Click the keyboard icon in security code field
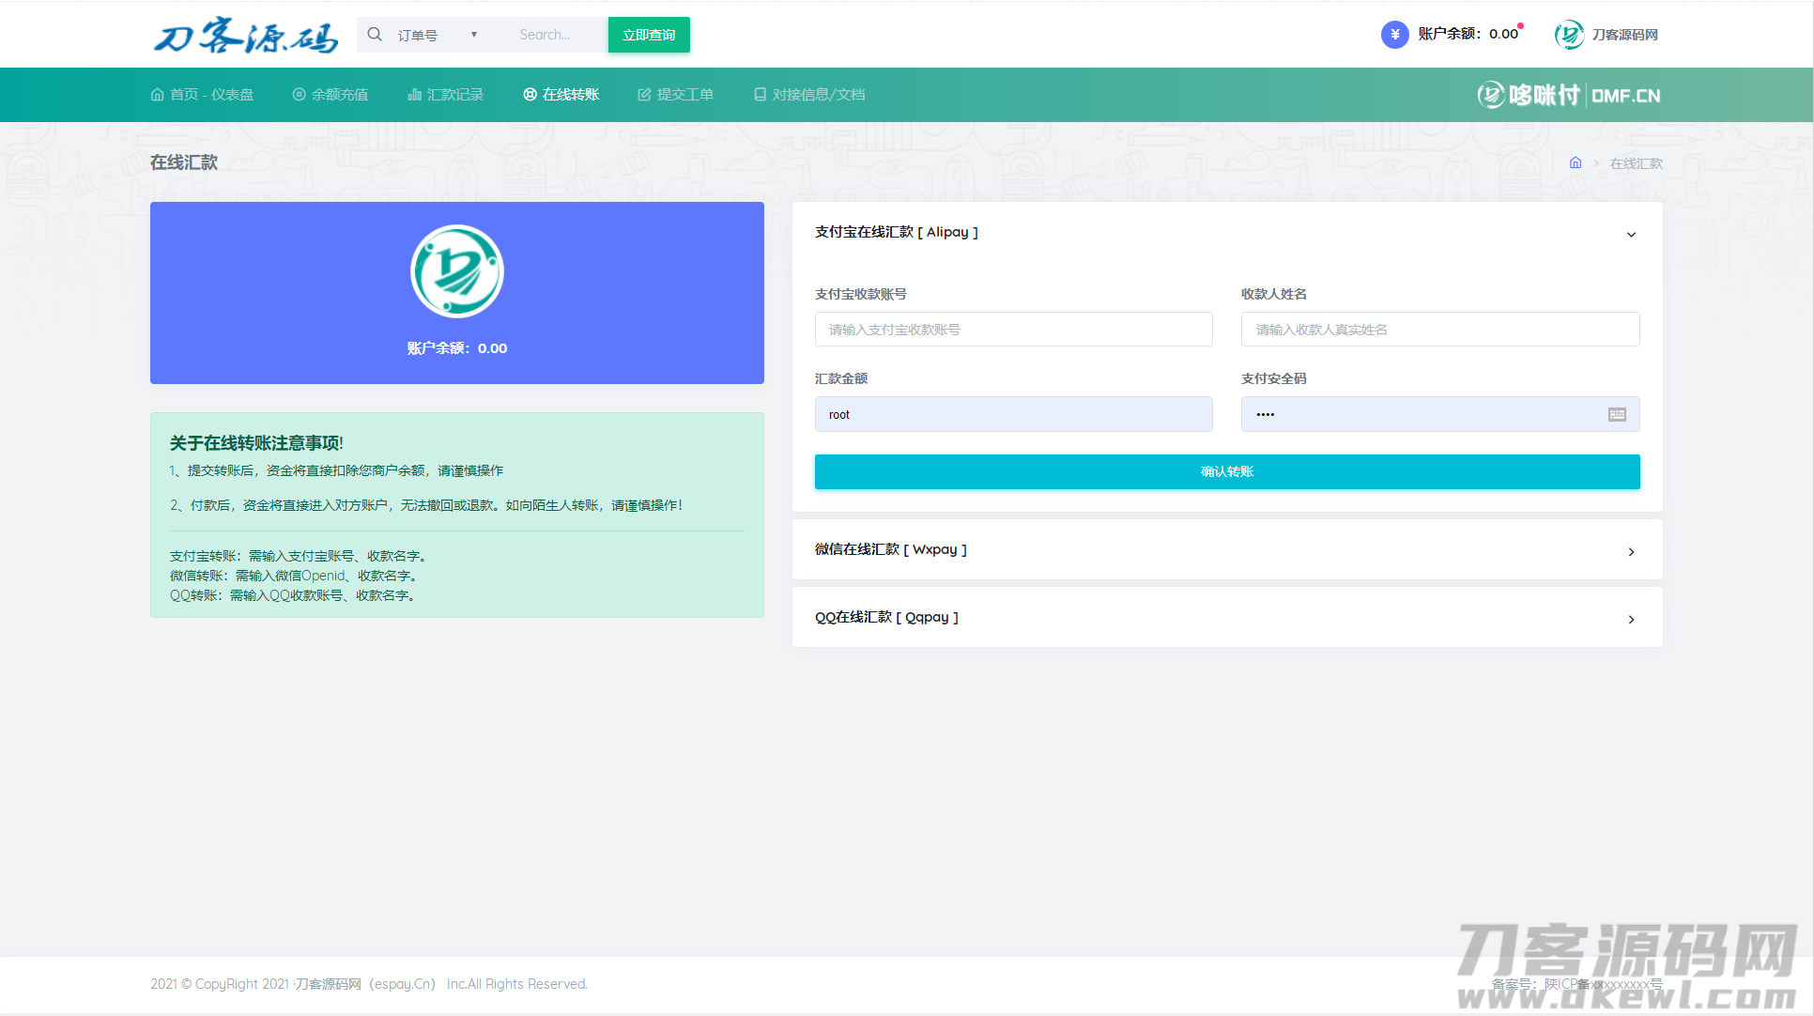Viewport: 1814px width, 1016px height. [x=1617, y=415]
